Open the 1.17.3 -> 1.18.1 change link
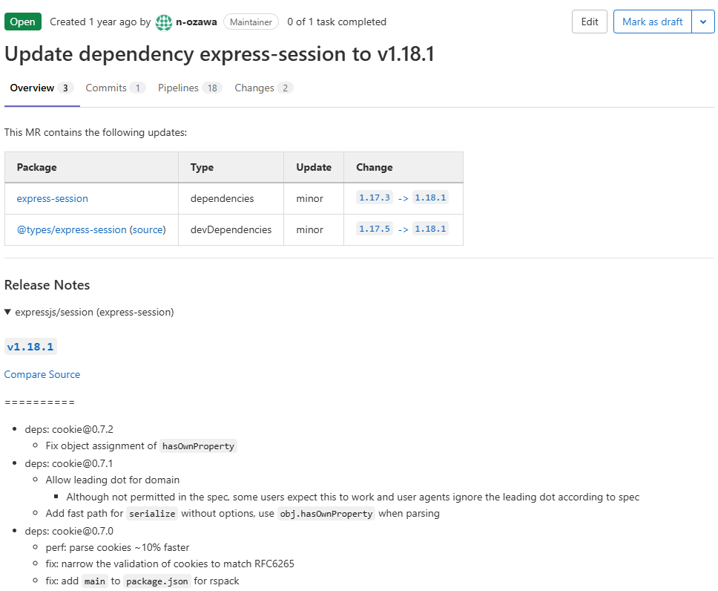The image size is (718, 591). click(x=402, y=197)
